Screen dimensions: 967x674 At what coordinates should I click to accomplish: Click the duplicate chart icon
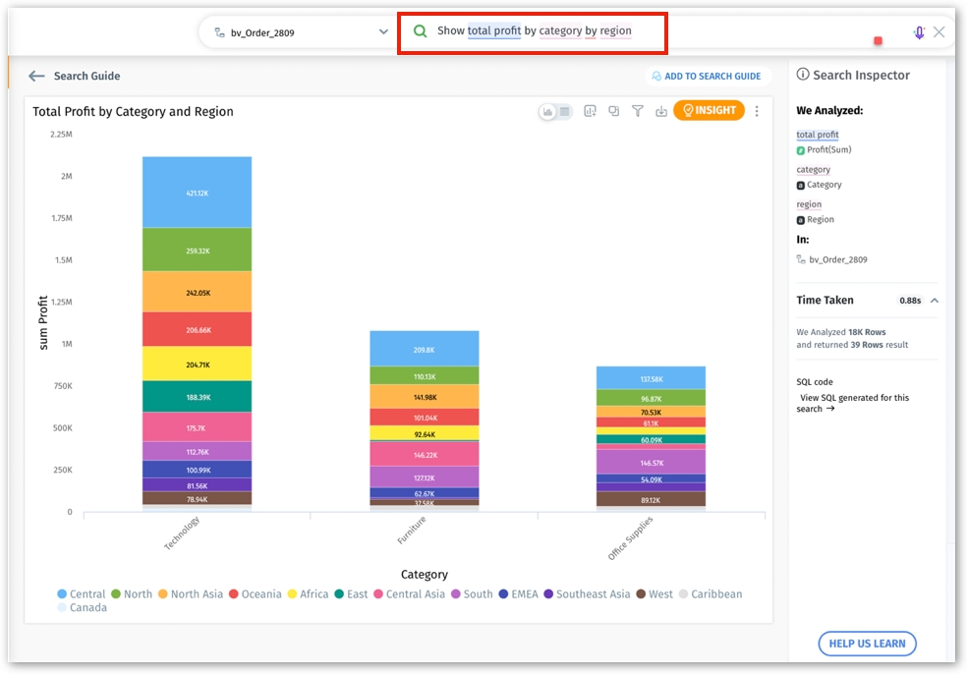pos(613,111)
